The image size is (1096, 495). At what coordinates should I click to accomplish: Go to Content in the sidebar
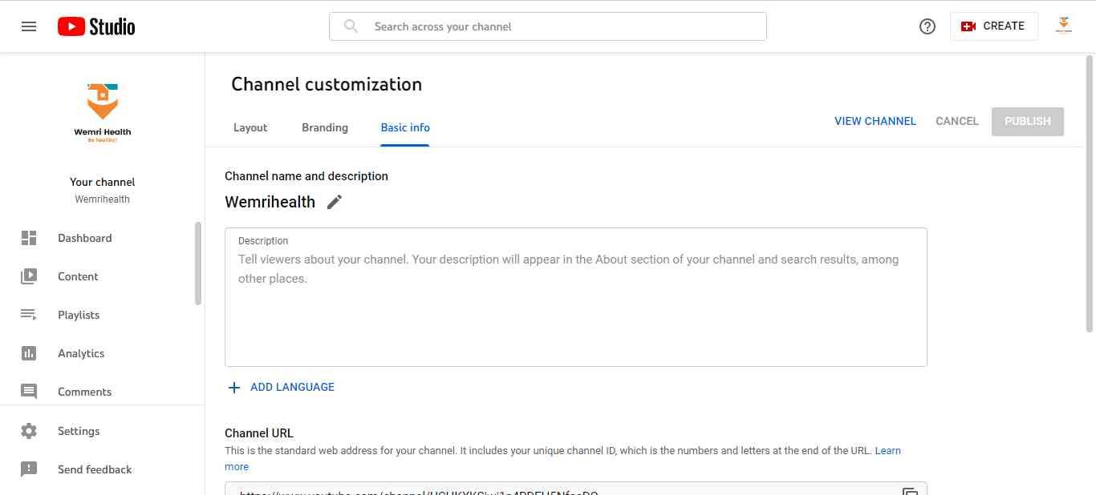(x=78, y=276)
